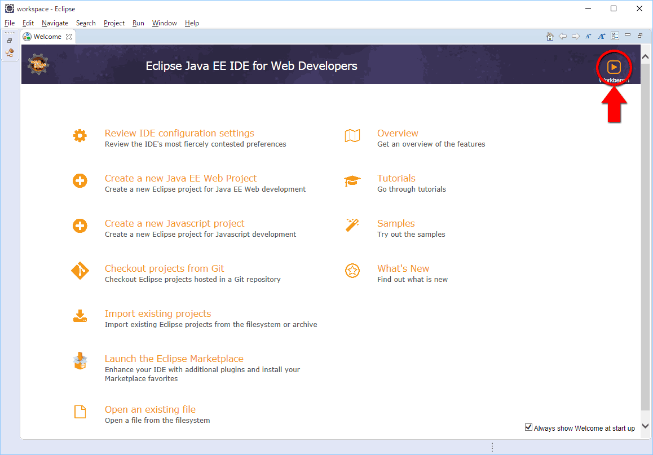Viewport: 653px width, 455px height.
Task: Minimize the Eclipse window
Action: [588, 9]
